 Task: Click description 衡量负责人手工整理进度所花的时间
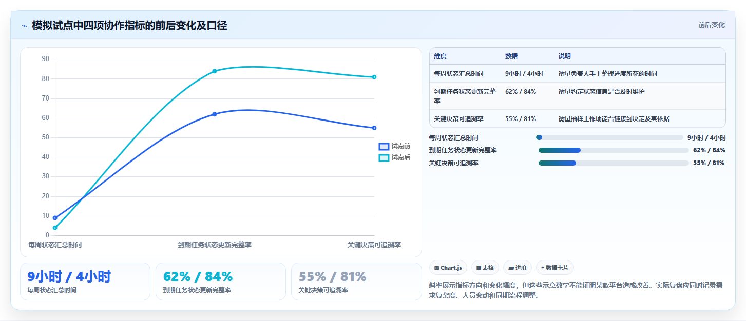(608, 74)
